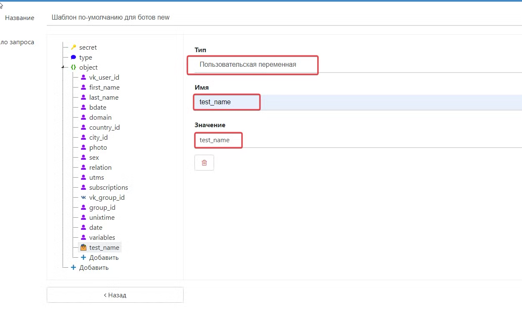Screen dimensions: 522x329
Task: Click the blue speech bubble icon beside type
Action: coord(73,58)
